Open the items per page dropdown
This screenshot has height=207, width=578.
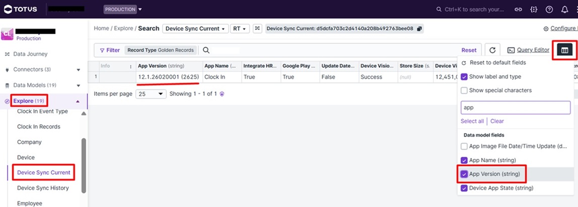coord(151,94)
